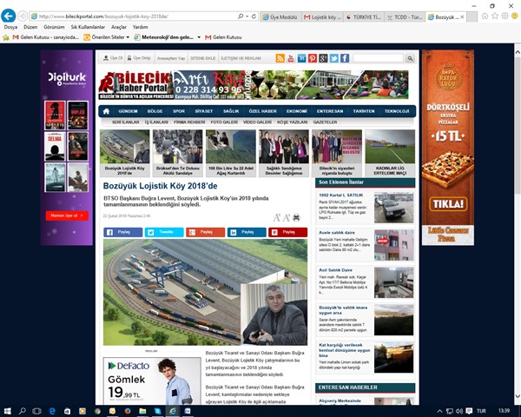Open the Düzen menu
521x417 pixels.
[30, 27]
